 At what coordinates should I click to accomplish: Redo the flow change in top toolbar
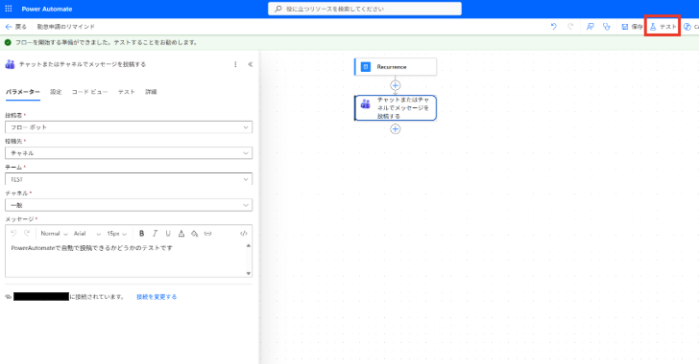pos(570,27)
